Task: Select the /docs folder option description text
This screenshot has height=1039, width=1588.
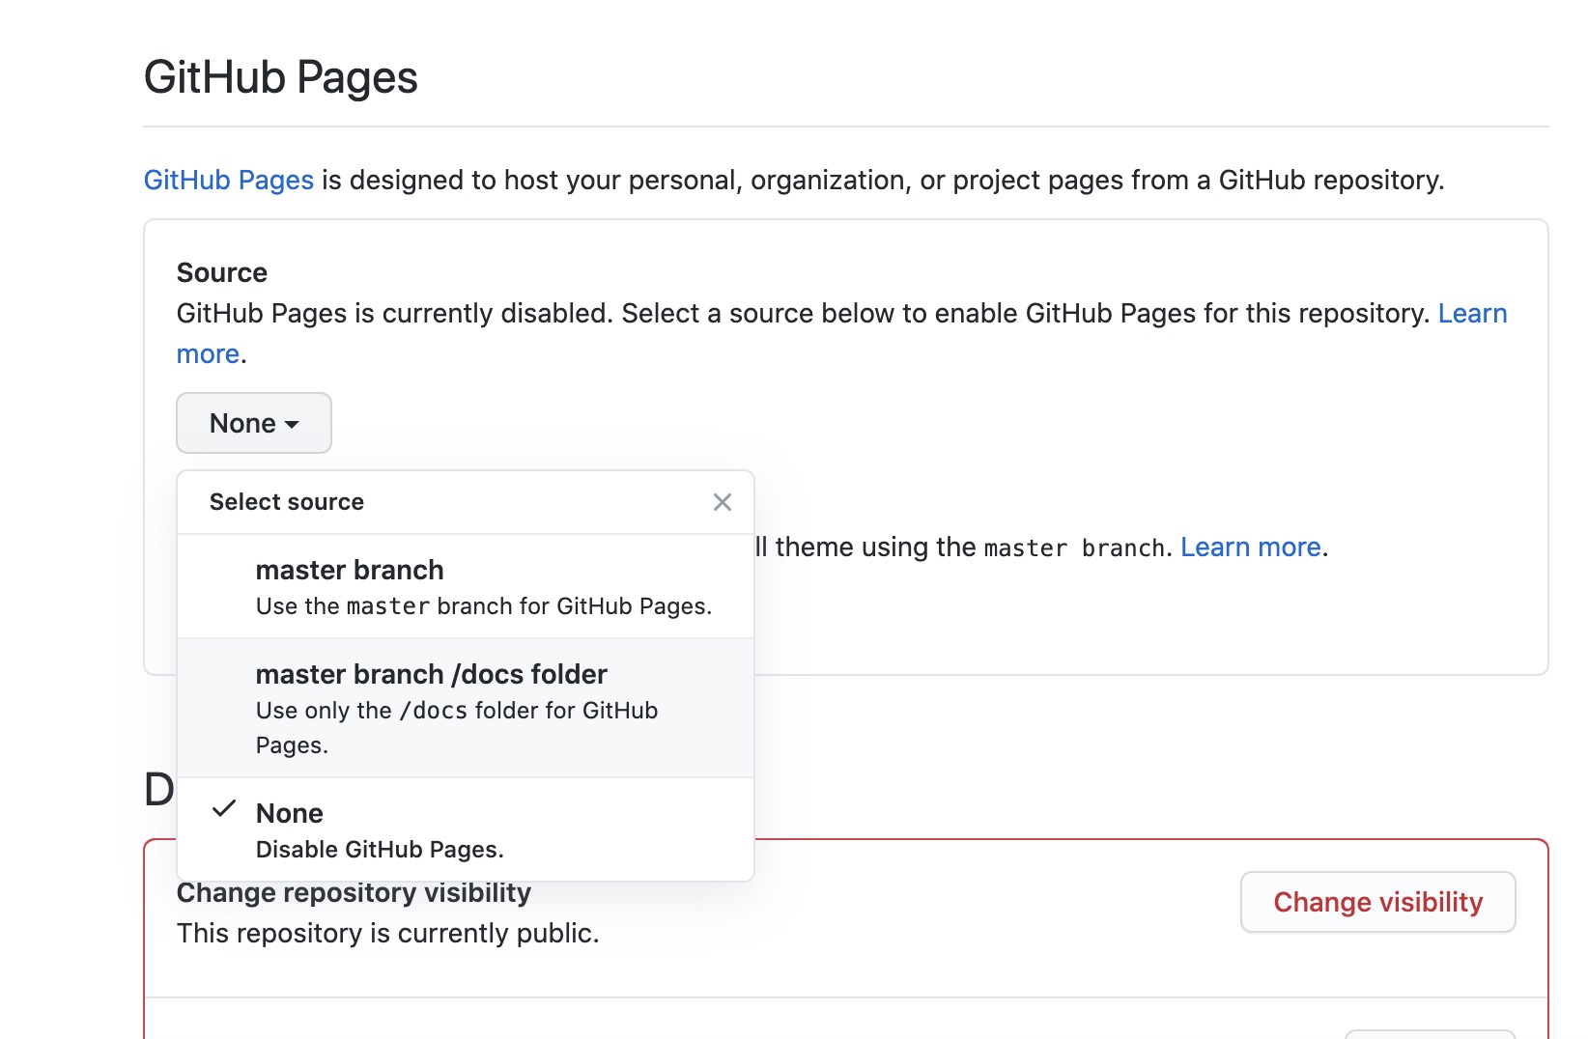Action: click(x=456, y=727)
